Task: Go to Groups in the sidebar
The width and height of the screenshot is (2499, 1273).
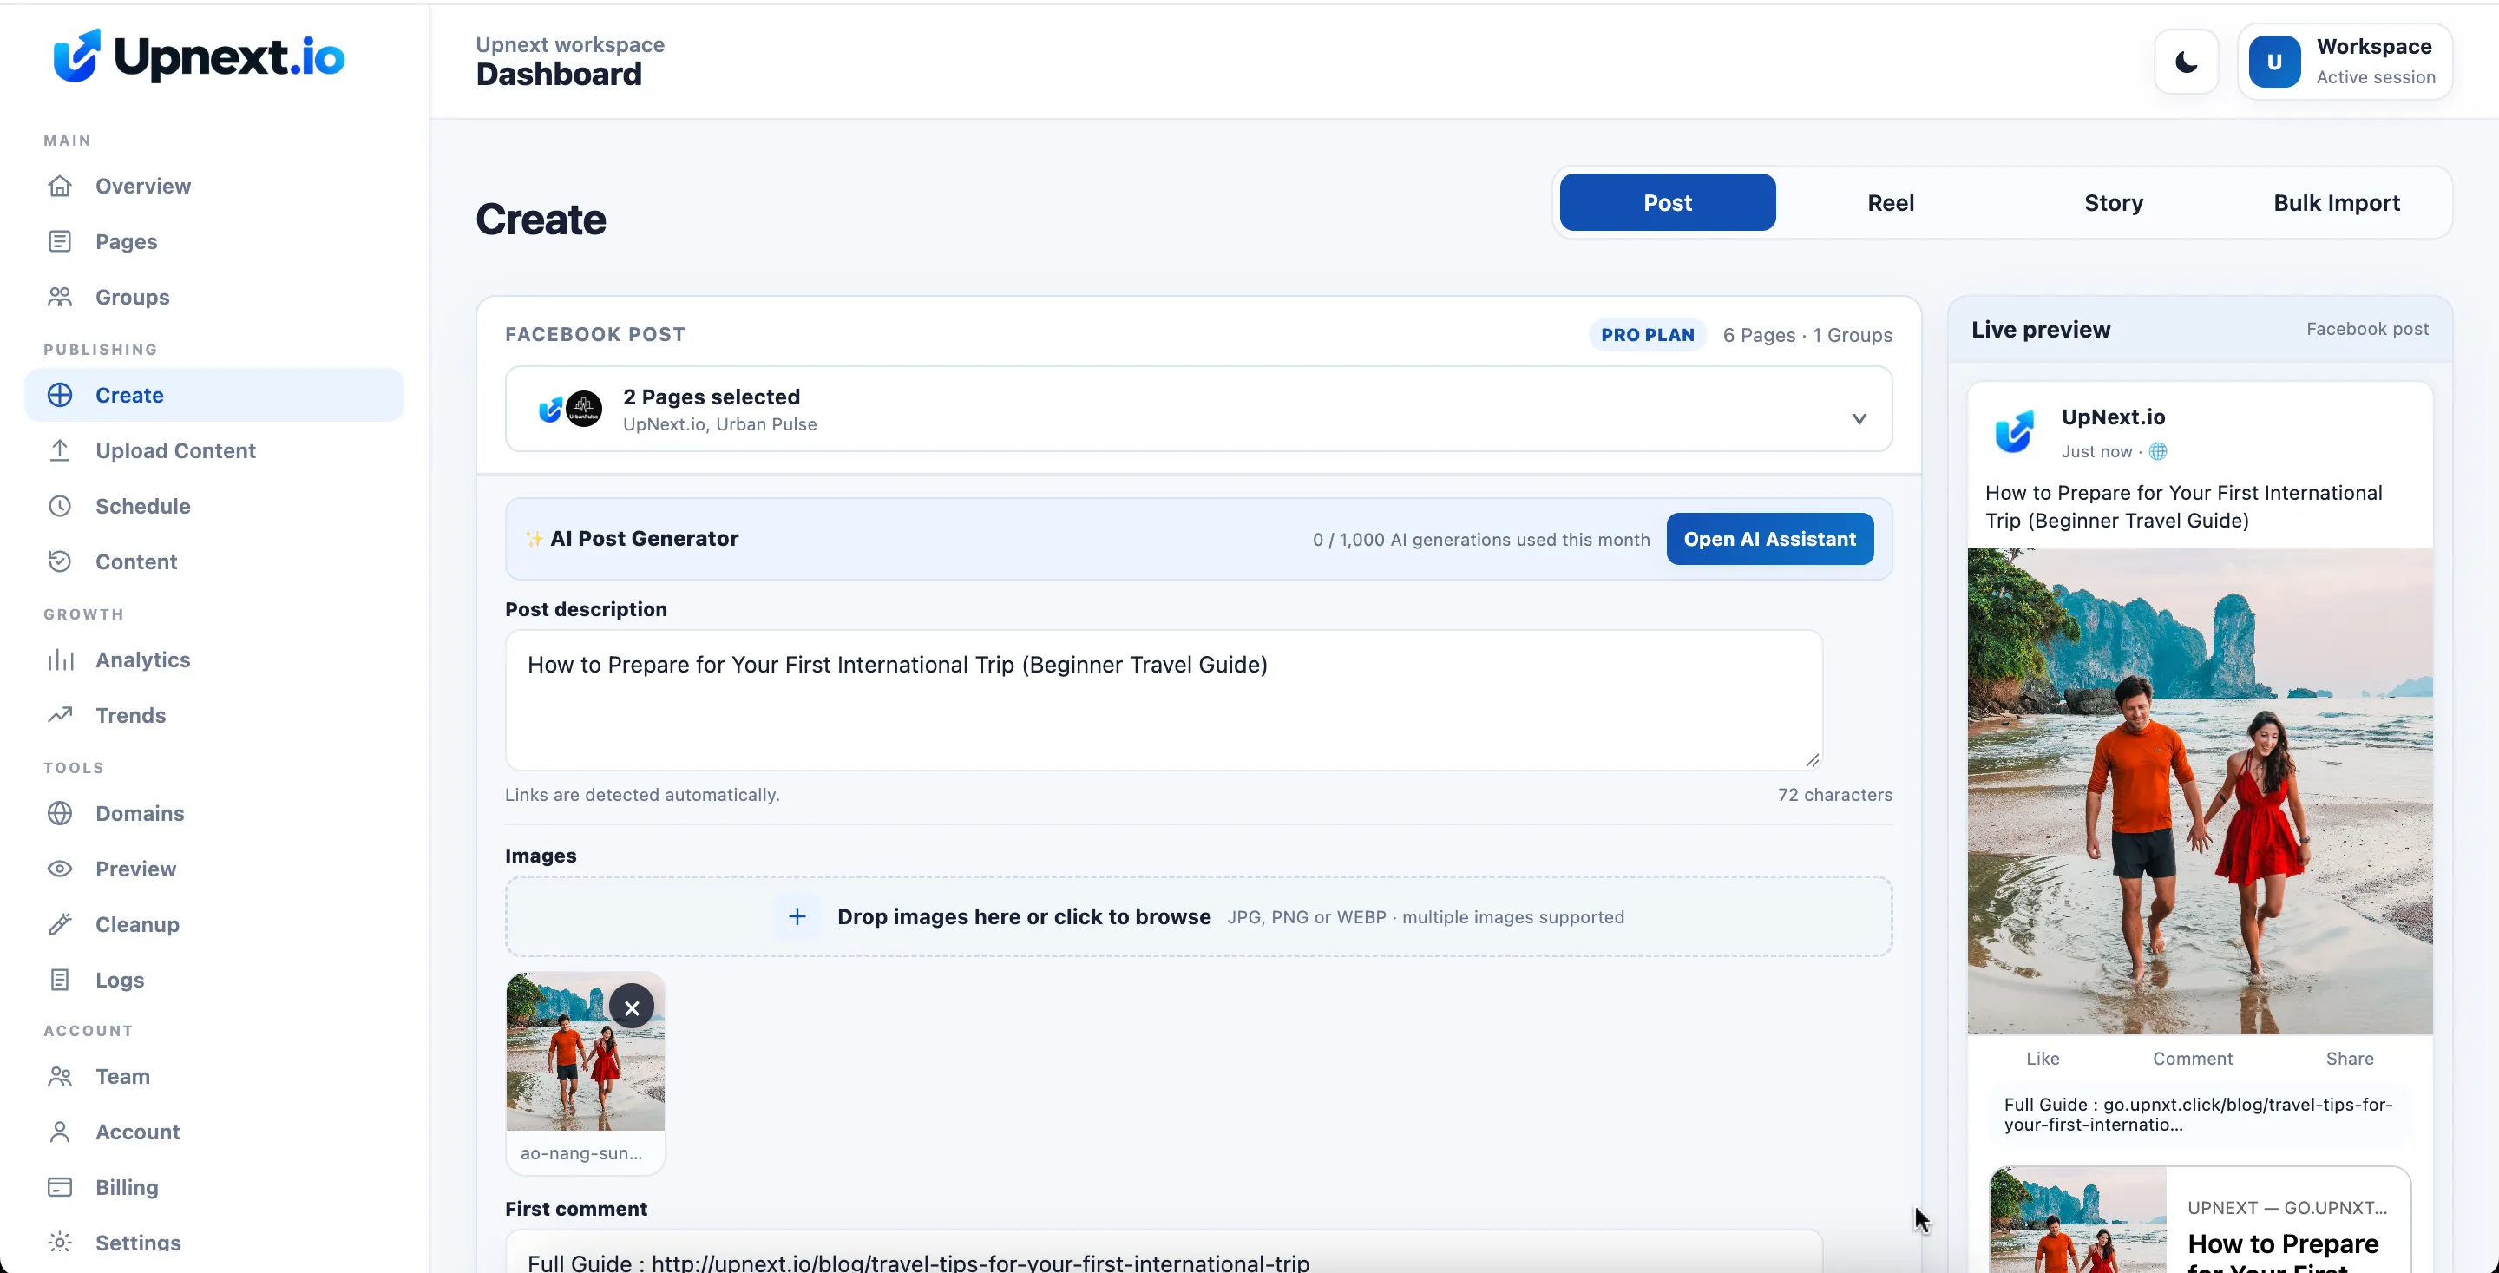Action: [213, 296]
